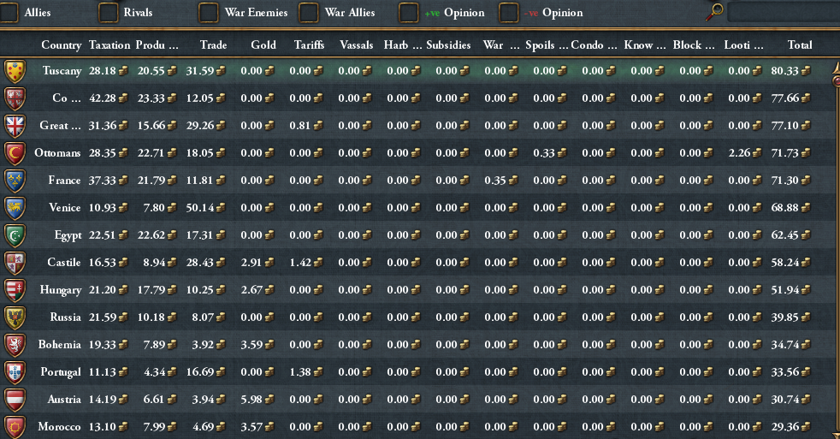The width and height of the screenshot is (840, 439).
Task: Select the Hungary country name
Action: tap(61, 290)
